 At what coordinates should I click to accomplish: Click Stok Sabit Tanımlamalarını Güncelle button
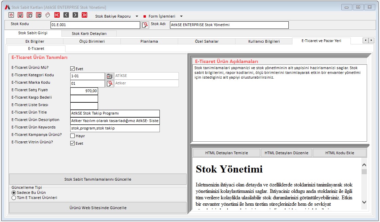98,179
